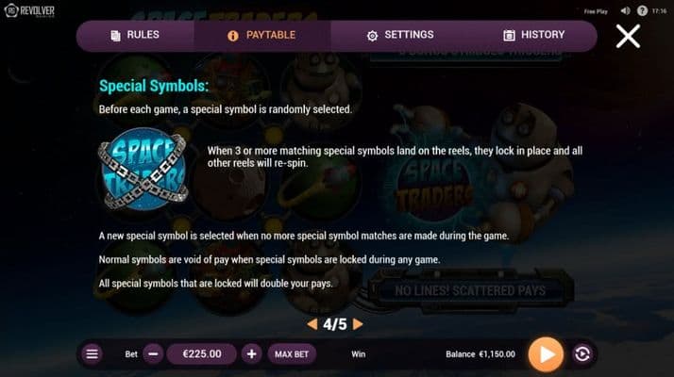The height and width of the screenshot is (377, 674).
Task: Click the Balance €1,150.00 display
Action: 480,354
